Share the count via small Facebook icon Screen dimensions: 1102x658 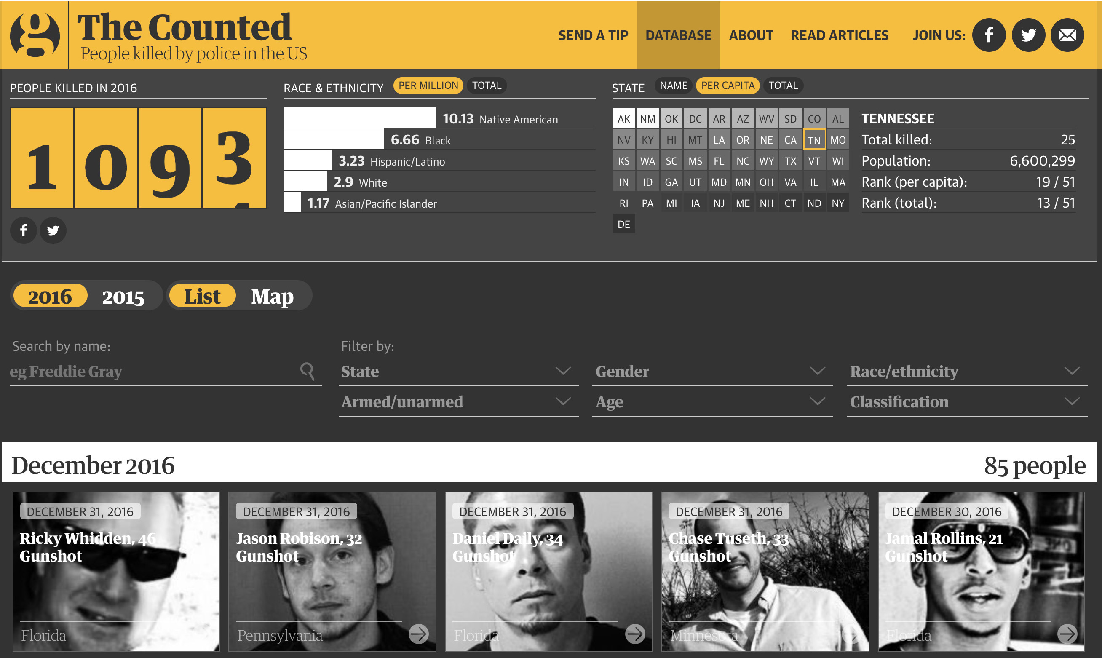pos(24,230)
